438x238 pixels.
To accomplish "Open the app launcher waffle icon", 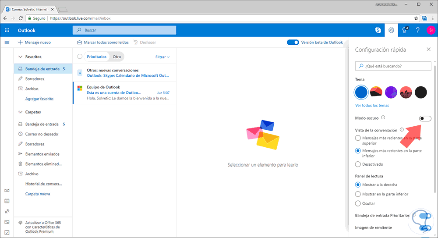I will (7, 30).
